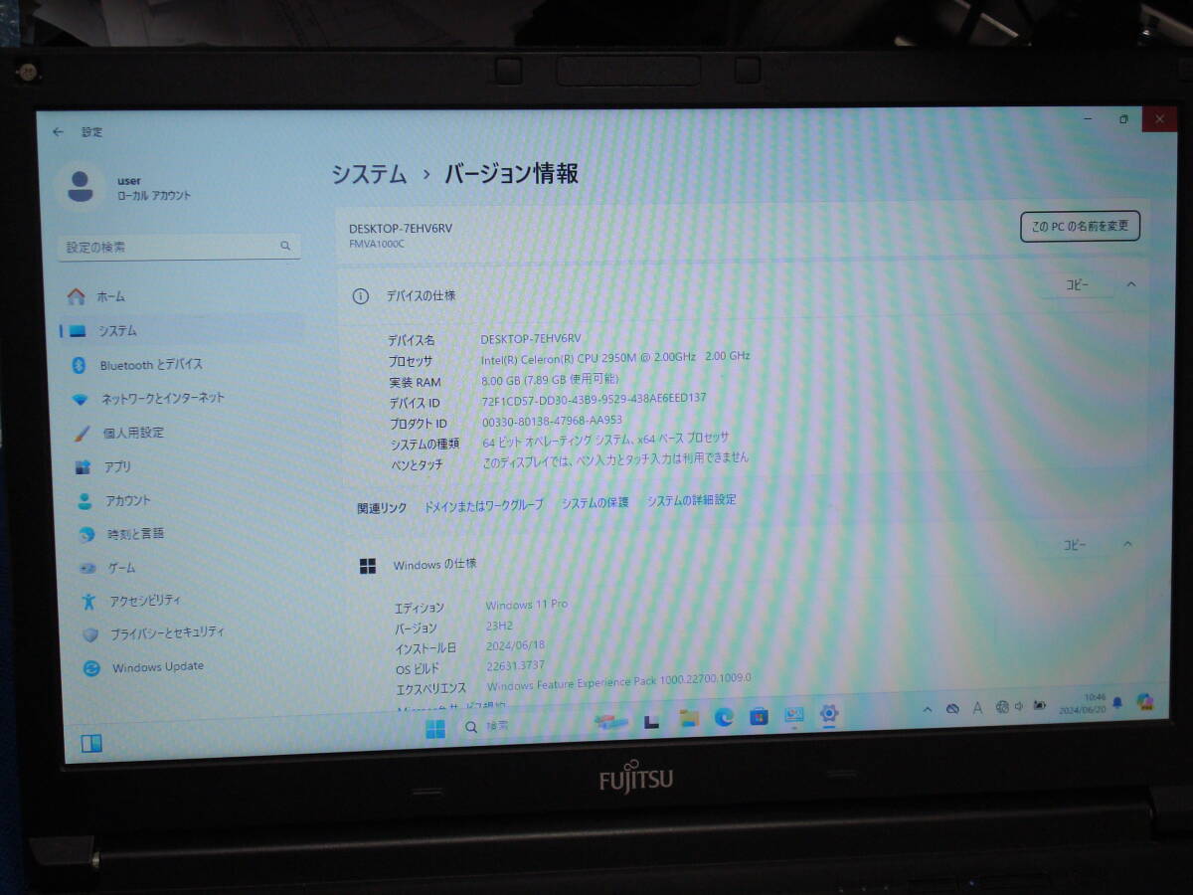
Task: Open the notification bell in system tray
Action: coord(1117,703)
